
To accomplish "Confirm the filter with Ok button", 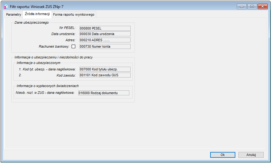I will click(222, 155).
